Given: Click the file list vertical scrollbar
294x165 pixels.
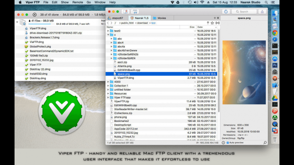Looking at the screenshot, I should [219, 71].
